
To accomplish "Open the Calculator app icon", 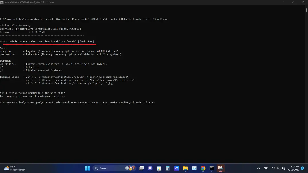I will tap(168, 168).
